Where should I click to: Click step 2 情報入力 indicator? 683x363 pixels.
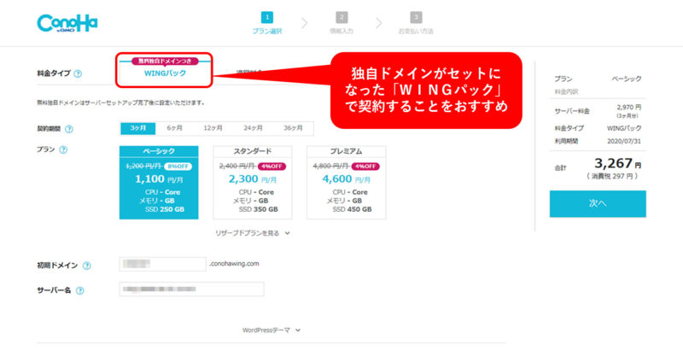(341, 23)
